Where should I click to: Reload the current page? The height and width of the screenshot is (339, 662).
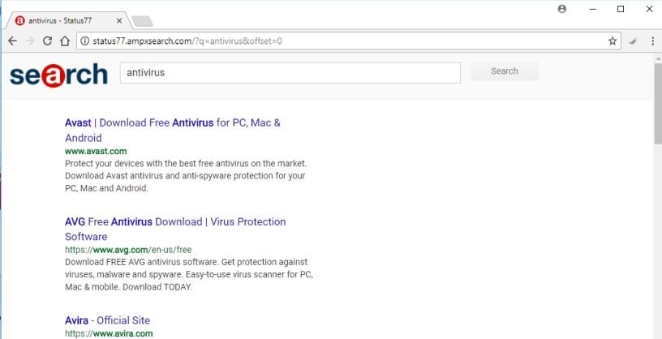point(47,41)
